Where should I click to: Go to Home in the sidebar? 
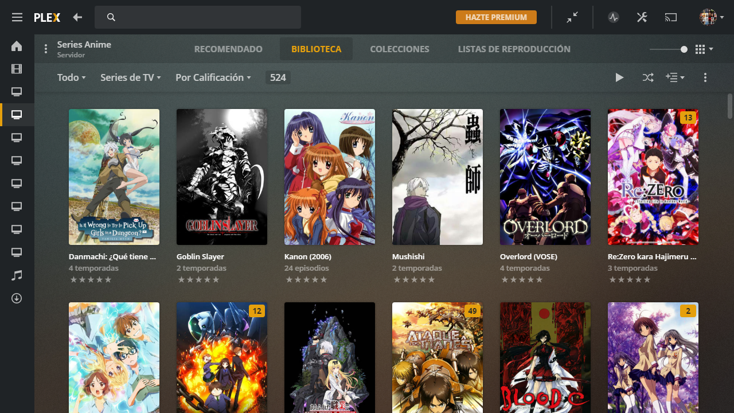coord(17,46)
